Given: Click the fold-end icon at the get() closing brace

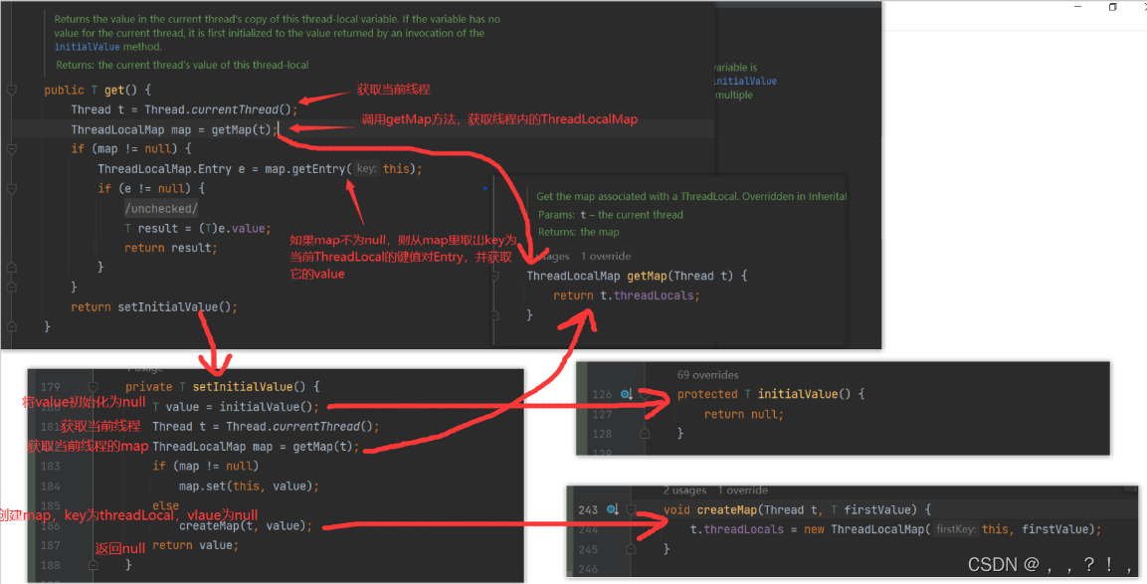Looking at the screenshot, I should [11, 325].
